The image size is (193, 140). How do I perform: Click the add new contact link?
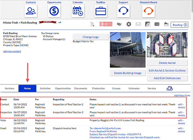(x=12, y=51)
